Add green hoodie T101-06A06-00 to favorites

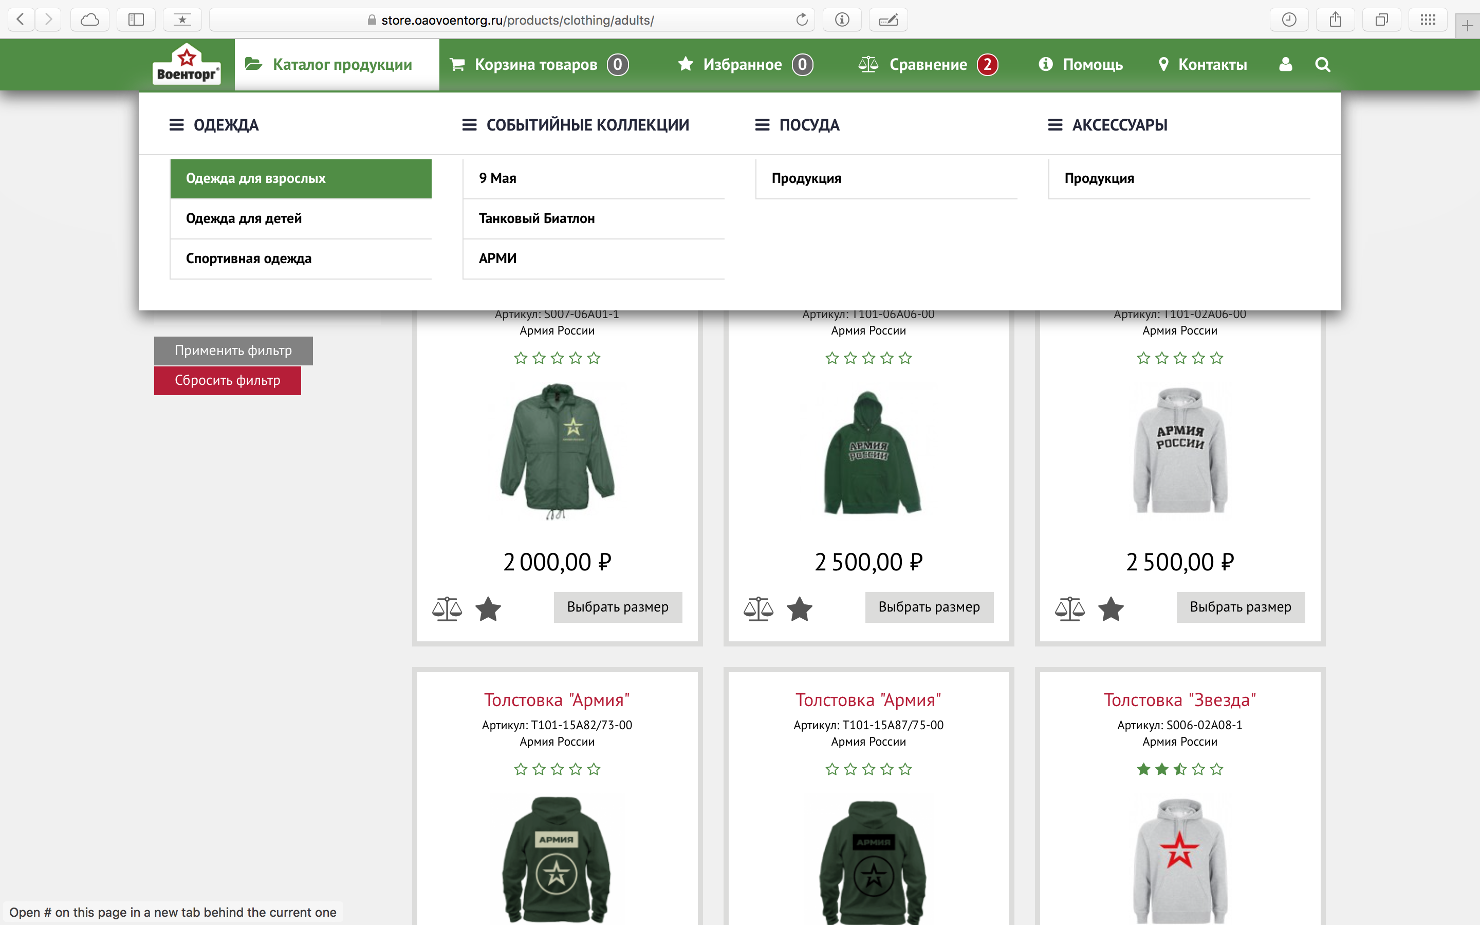pyautogui.click(x=799, y=609)
